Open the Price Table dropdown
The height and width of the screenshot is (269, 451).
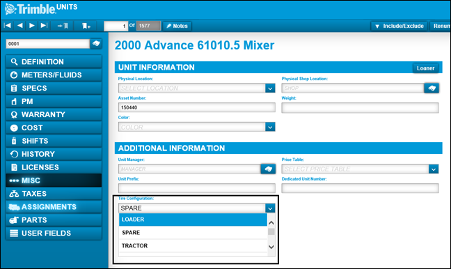pyautogui.click(x=434, y=169)
